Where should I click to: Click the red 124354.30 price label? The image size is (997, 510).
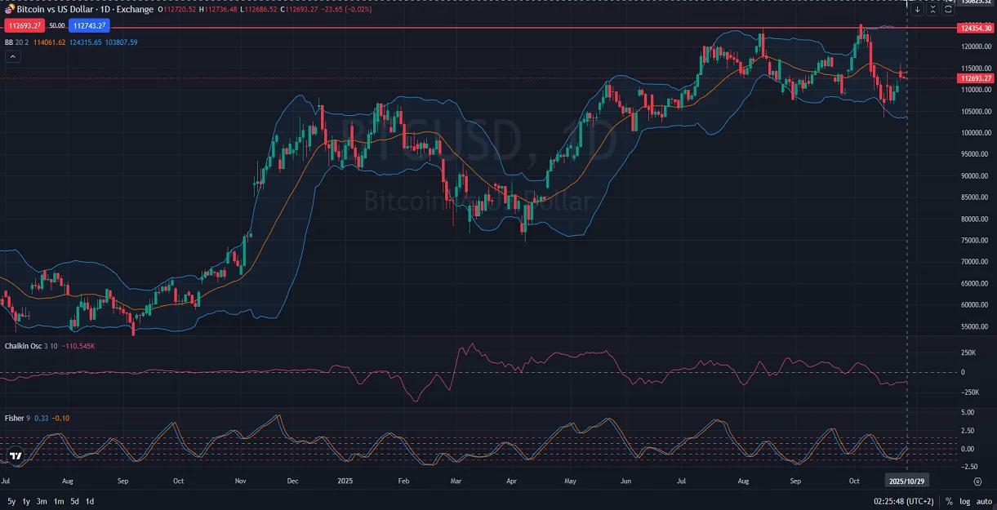tap(975, 27)
